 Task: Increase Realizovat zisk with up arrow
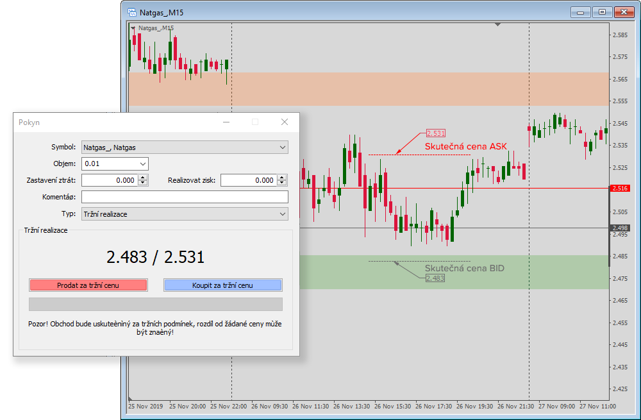point(281,177)
